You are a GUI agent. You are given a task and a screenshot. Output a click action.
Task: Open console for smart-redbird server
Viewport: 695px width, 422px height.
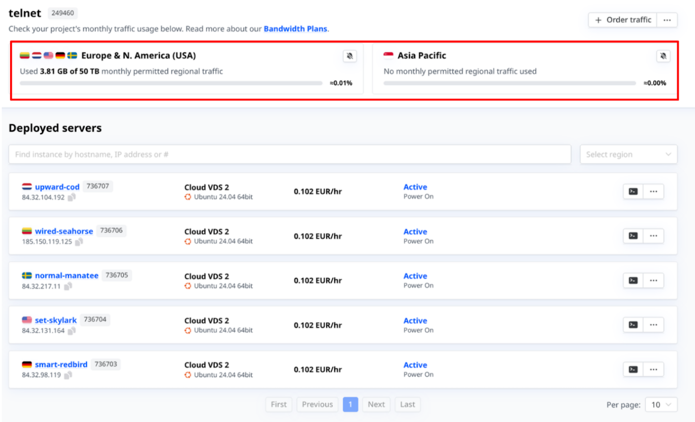pyautogui.click(x=633, y=370)
